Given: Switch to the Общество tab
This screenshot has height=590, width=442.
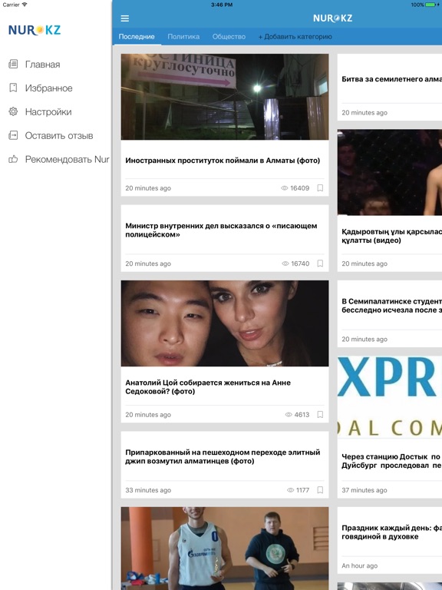Looking at the screenshot, I should 229,37.
